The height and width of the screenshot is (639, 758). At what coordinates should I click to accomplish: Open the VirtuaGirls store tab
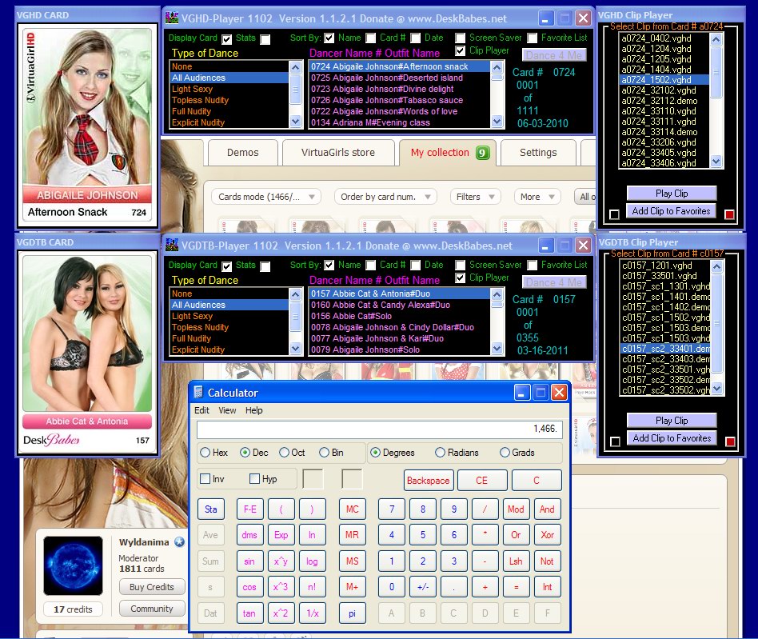click(x=338, y=153)
